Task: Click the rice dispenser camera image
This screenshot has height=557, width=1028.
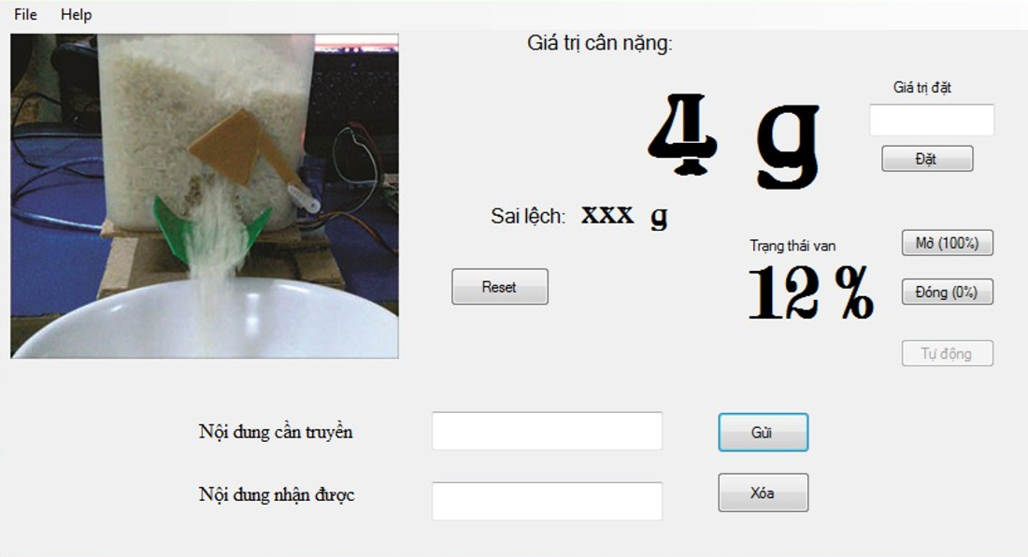Action: (205, 196)
